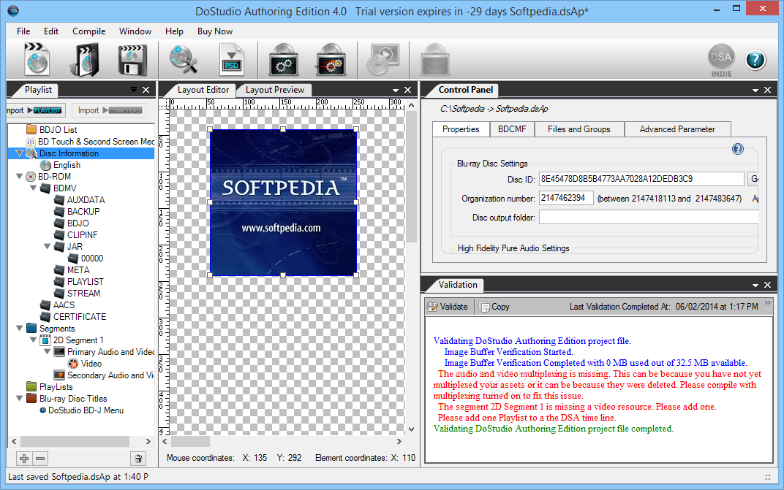Click the trash delete icon in playlist panel
Image resolution: width=784 pixels, height=490 pixels.
tap(138, 458)
